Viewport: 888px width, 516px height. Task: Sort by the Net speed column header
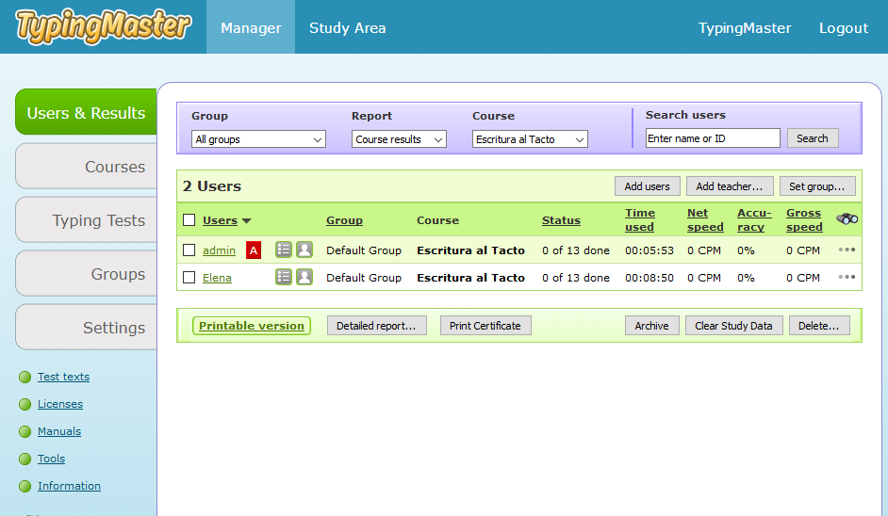[705, 219]
